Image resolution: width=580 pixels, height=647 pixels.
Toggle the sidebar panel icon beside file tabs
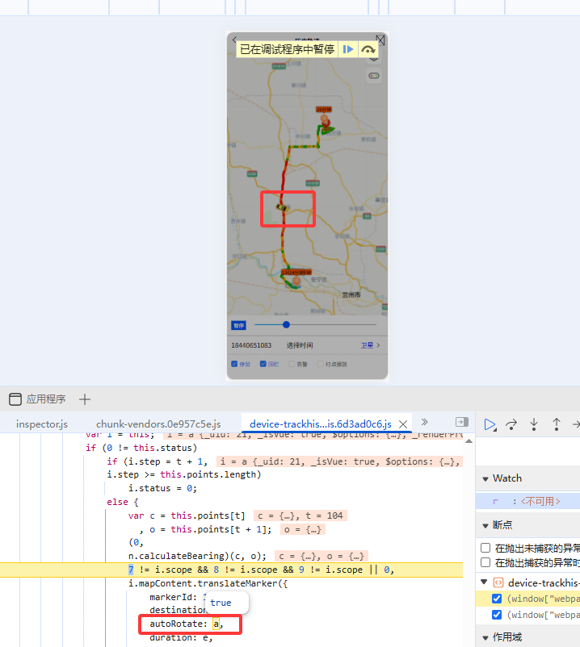tap(462, 422)
